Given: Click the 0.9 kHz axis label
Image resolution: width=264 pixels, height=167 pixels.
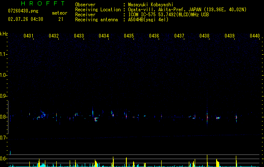Looking at the screenshot, I should point(4,96).
